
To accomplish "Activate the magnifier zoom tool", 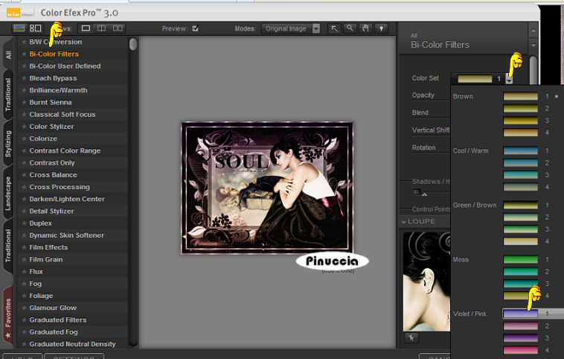I will click(x=350, y=28).
